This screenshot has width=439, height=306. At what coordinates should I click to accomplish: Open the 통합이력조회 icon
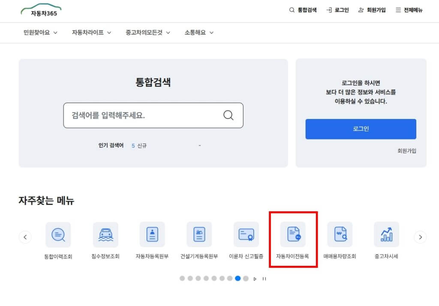click(x=58, y=235)
